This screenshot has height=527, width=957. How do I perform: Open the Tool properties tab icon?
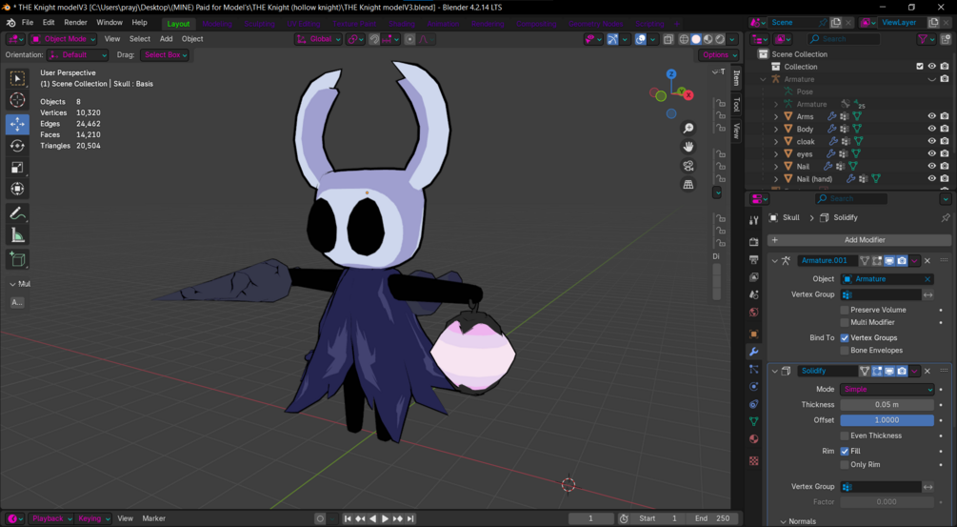pyautogui.click(x=754, y=220)
